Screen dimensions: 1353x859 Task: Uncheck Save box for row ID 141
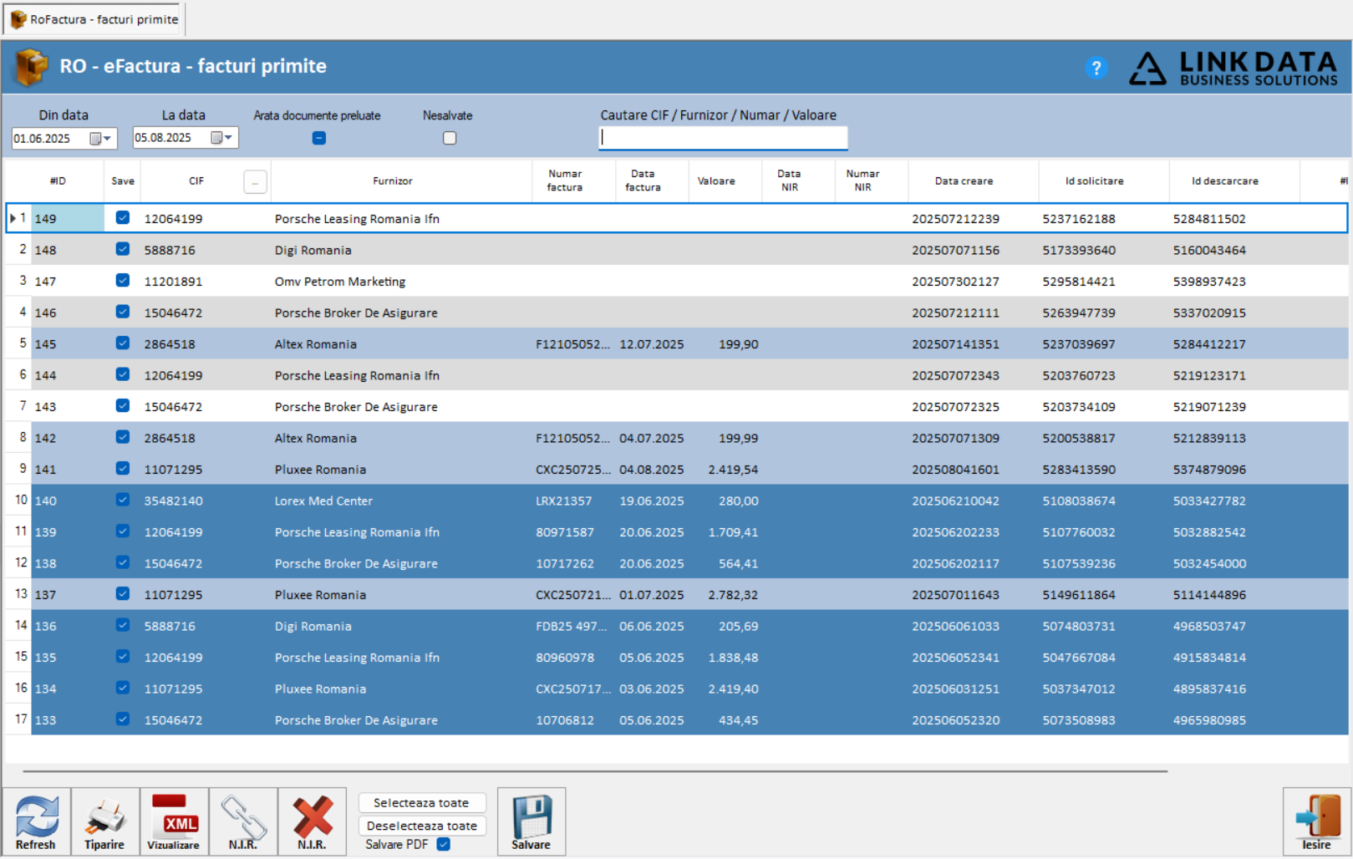click(x=123, y=469)
